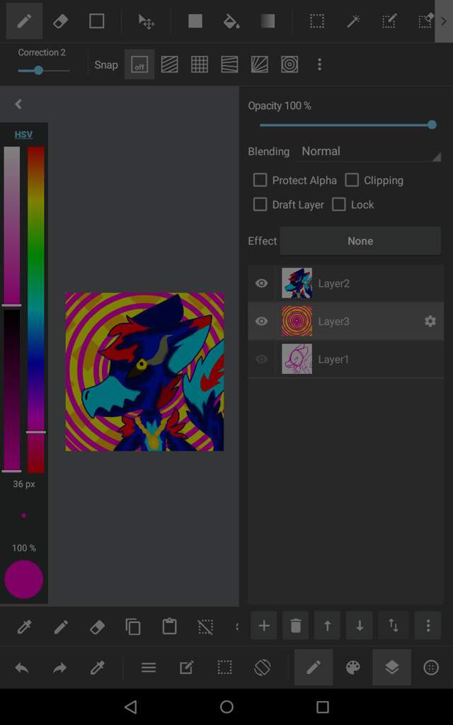The height and width of the screenshot is (725, 453).
Task: Enable concentric circle snap
Action: coord(289,64)
